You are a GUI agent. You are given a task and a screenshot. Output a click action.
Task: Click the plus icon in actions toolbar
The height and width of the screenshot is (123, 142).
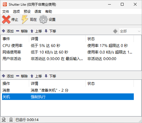(3, 76)
